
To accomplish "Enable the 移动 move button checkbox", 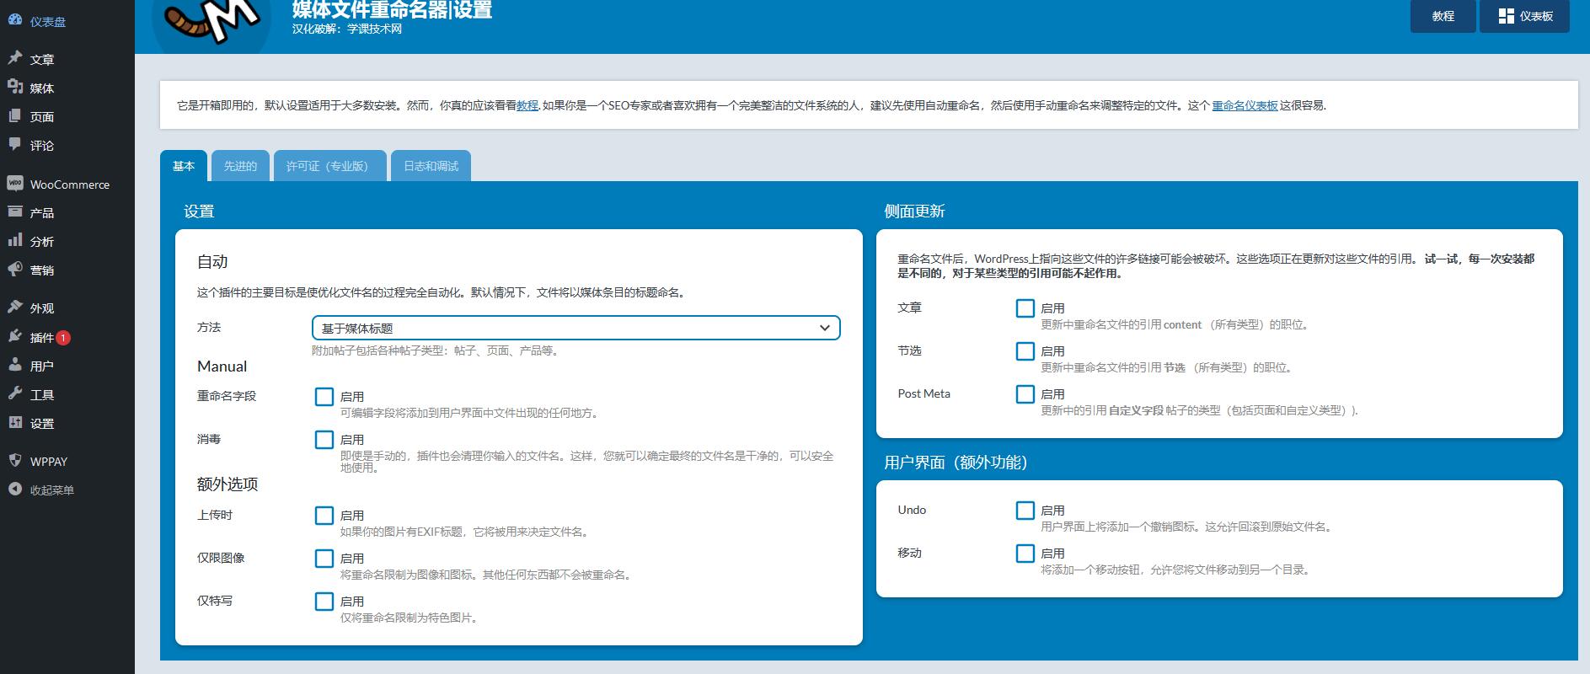I will [x=1025, y=554].
